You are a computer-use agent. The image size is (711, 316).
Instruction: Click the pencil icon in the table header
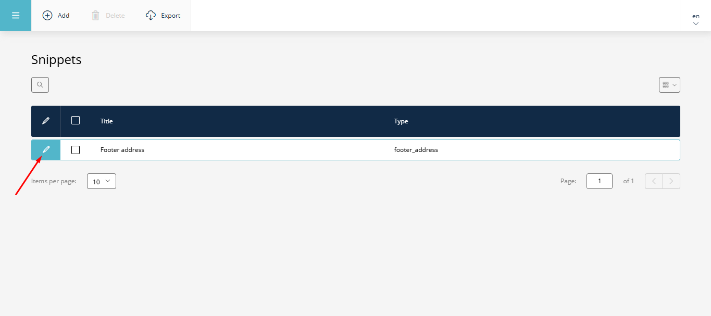point(45,120)
